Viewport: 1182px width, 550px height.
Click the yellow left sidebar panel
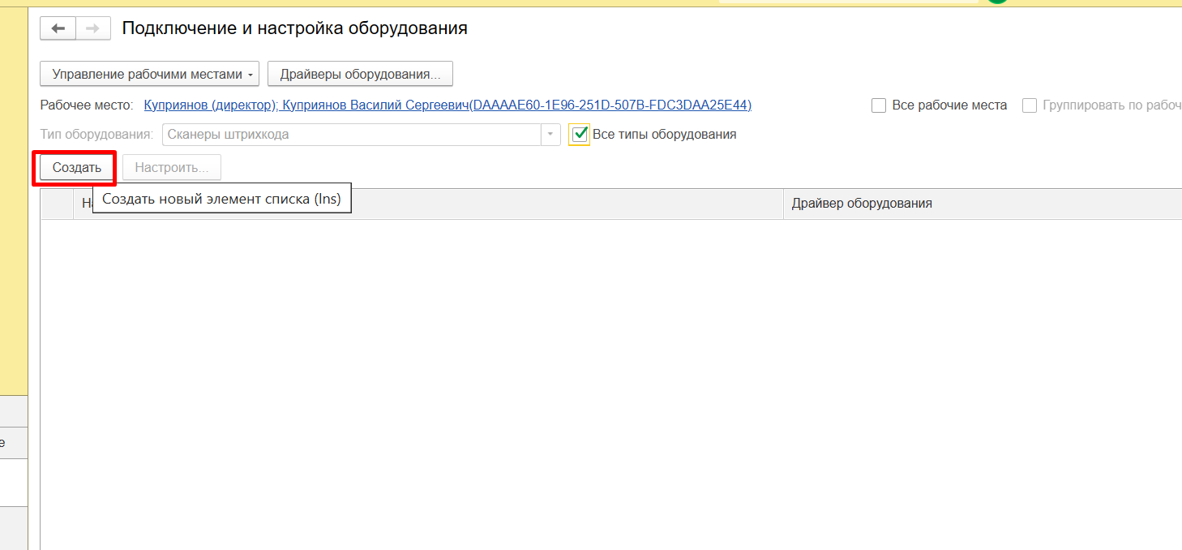pos(14,203)
